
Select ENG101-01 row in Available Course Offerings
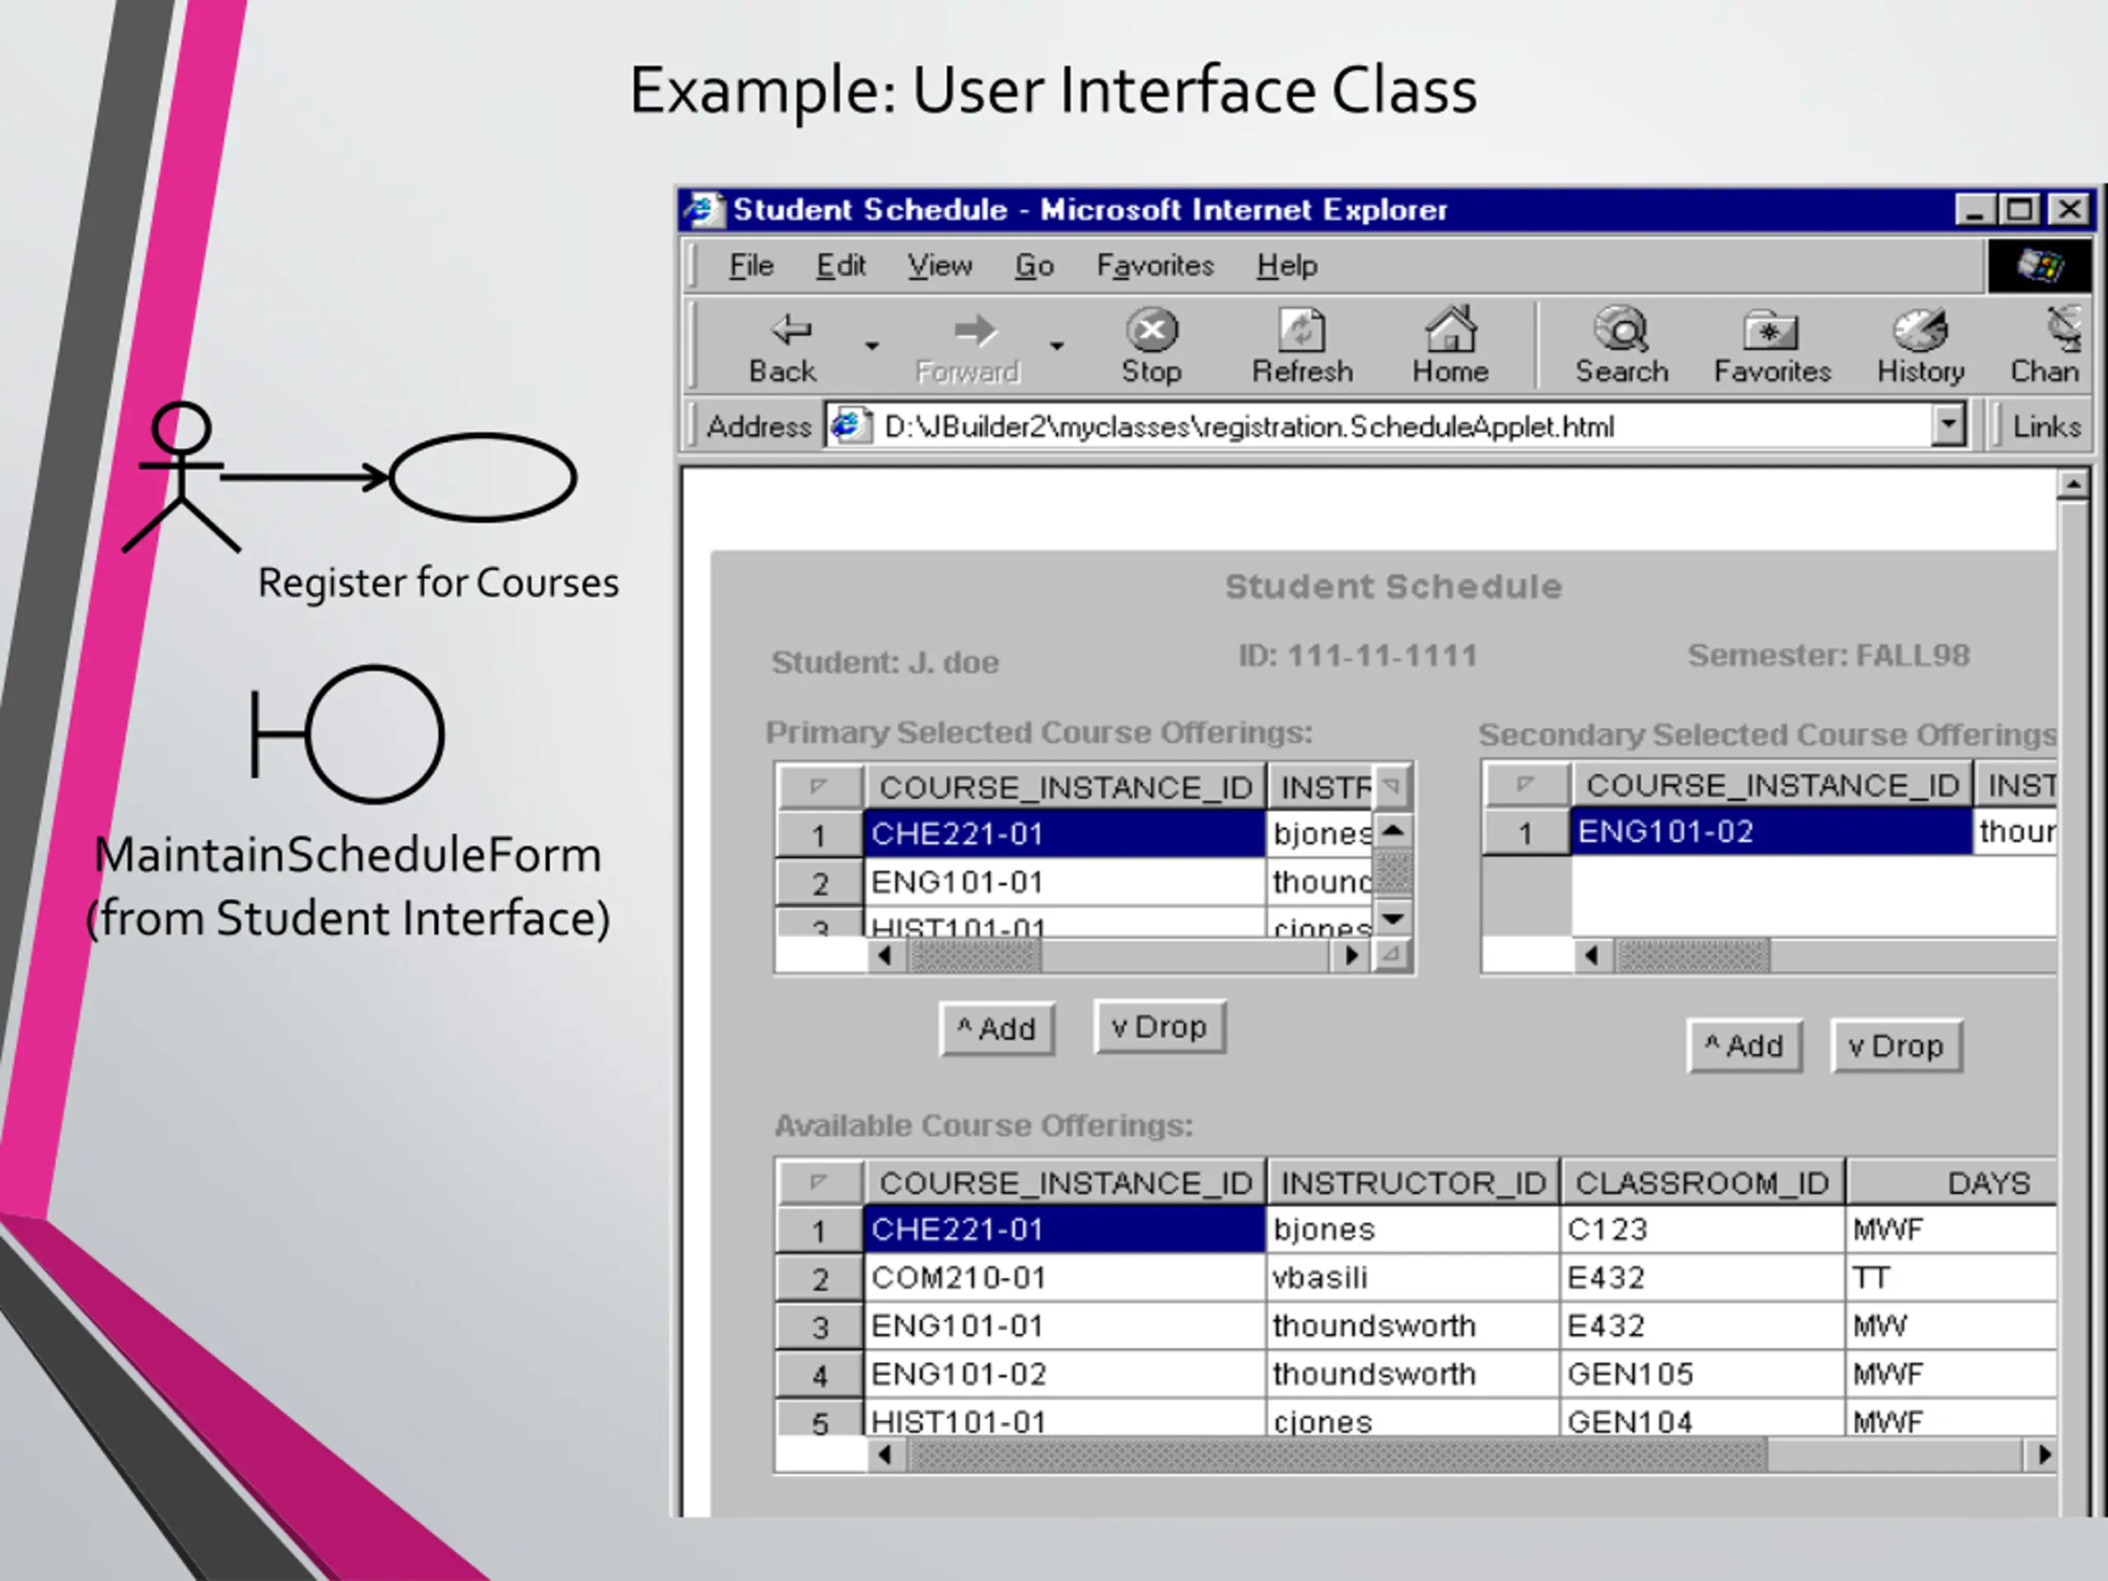[x=1065, y=1327]
